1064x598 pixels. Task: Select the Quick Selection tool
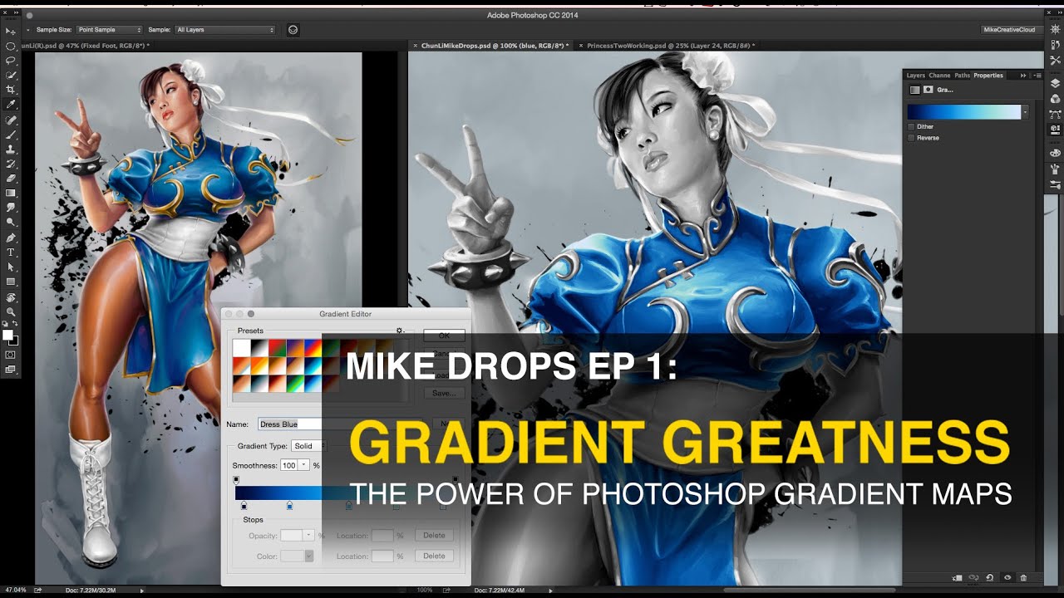pos(11,75)
